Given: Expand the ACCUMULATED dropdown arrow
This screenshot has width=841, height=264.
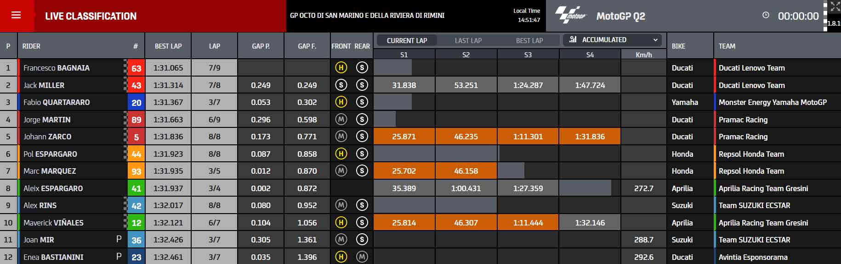Looking at the screenshot, I should pos(655,40).
